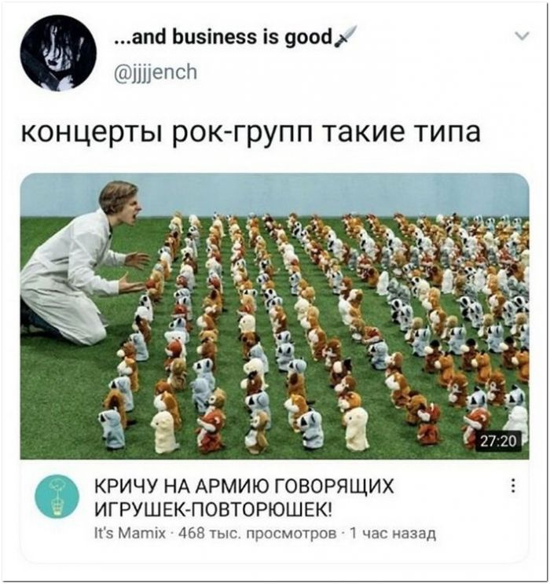Viewport: 550px width, 584px height.
Task: Click the word "концерты" in the tweet
Action: 91,134
